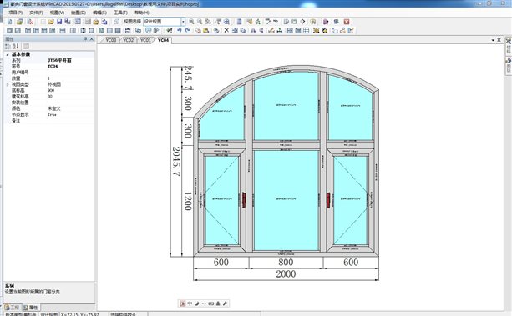Screen dimensions: 512x316
Task: Close the active YC04 document tab
Action: 499,40
